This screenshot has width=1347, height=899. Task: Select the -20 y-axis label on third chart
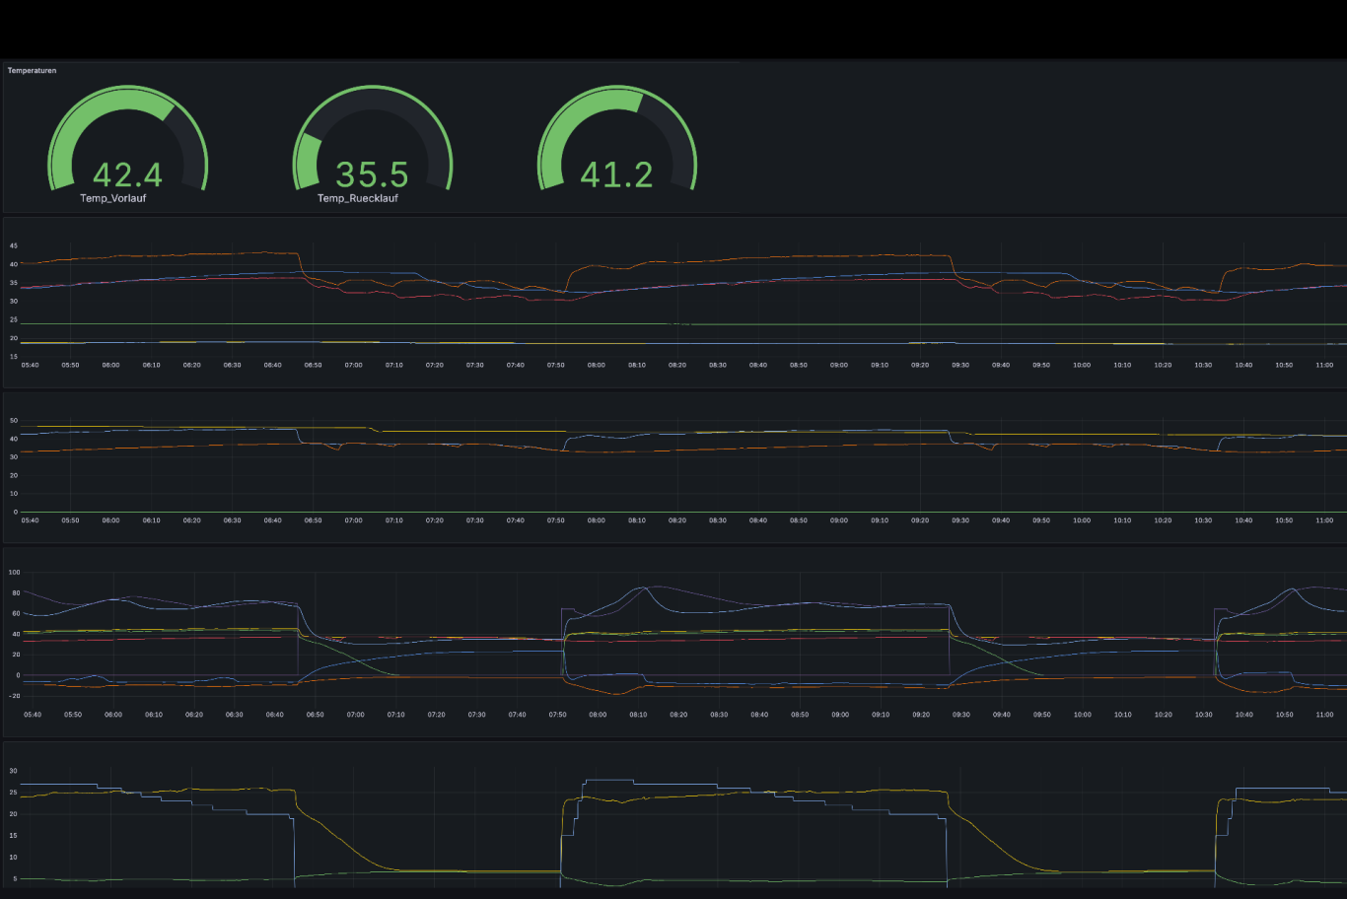click(x=14, y=696)
